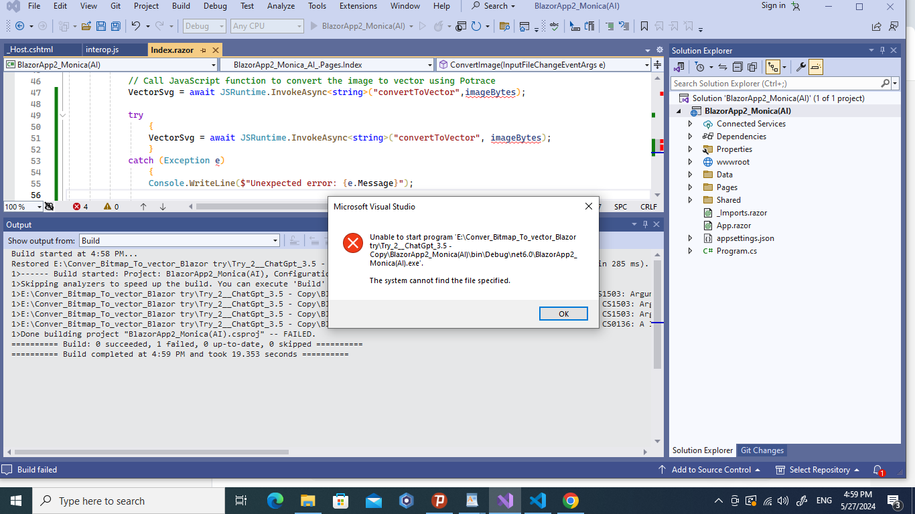Open Properties wrench icon in Solution Explorer
Screen dimensions: 915x514
(x=800, y=67)
